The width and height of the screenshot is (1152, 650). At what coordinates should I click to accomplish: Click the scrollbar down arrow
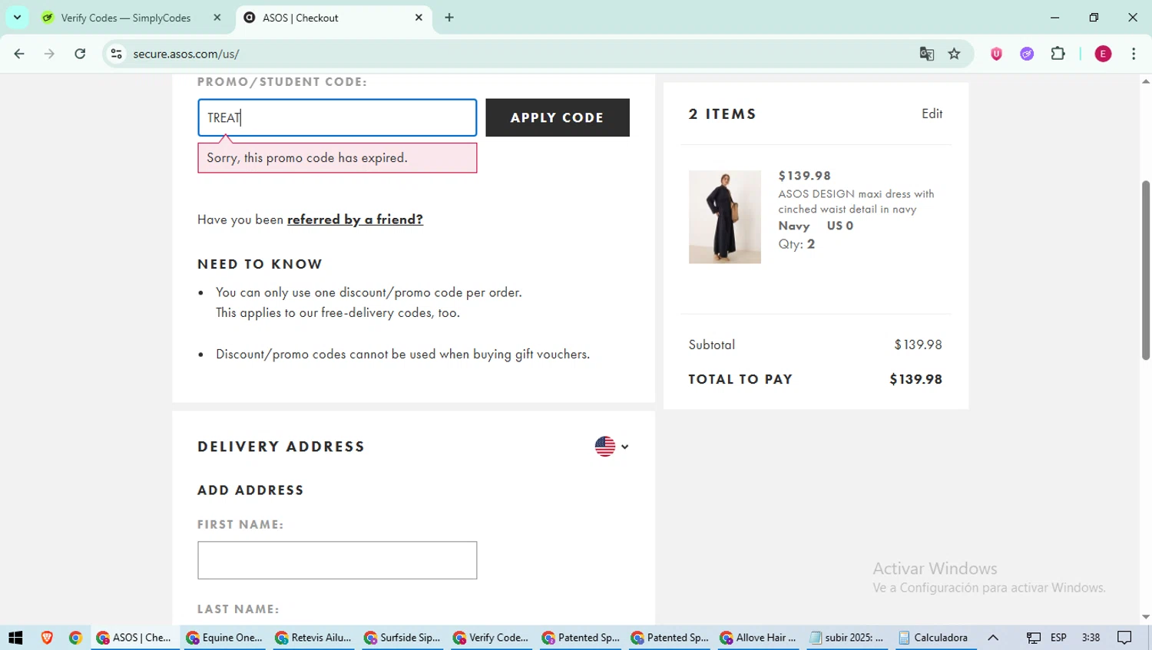pos(1146,617)
